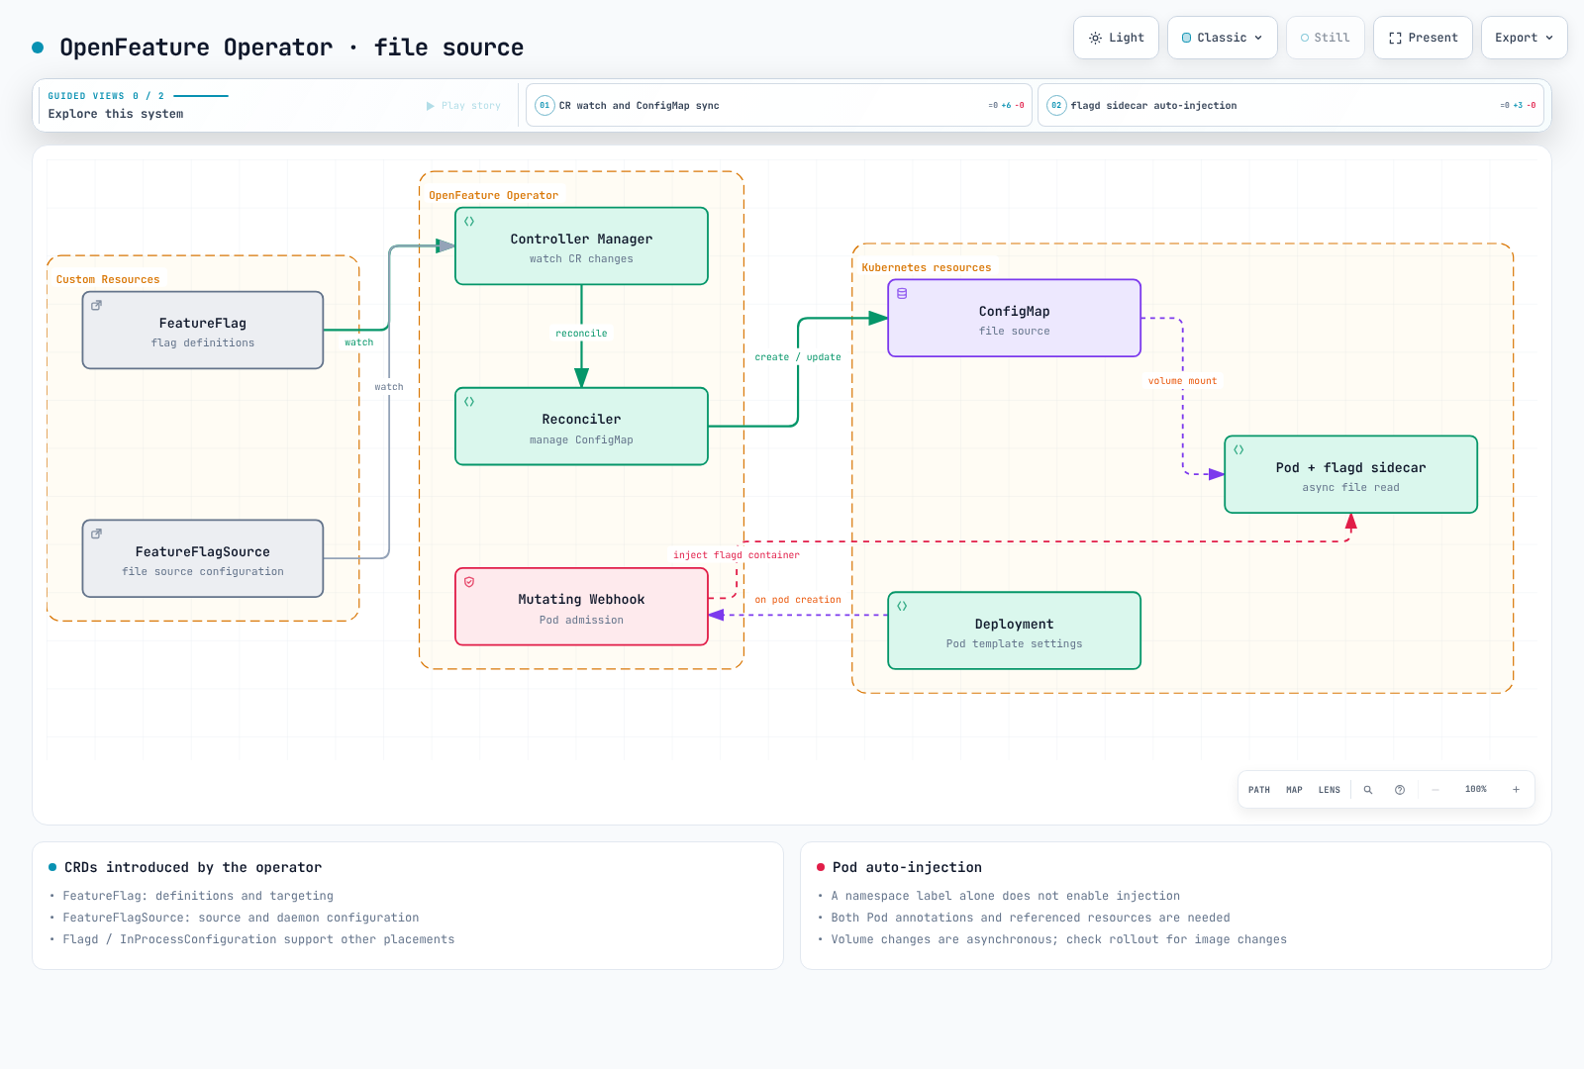
Task: Zoom in with the plus button
Action: coord(1516,790)
